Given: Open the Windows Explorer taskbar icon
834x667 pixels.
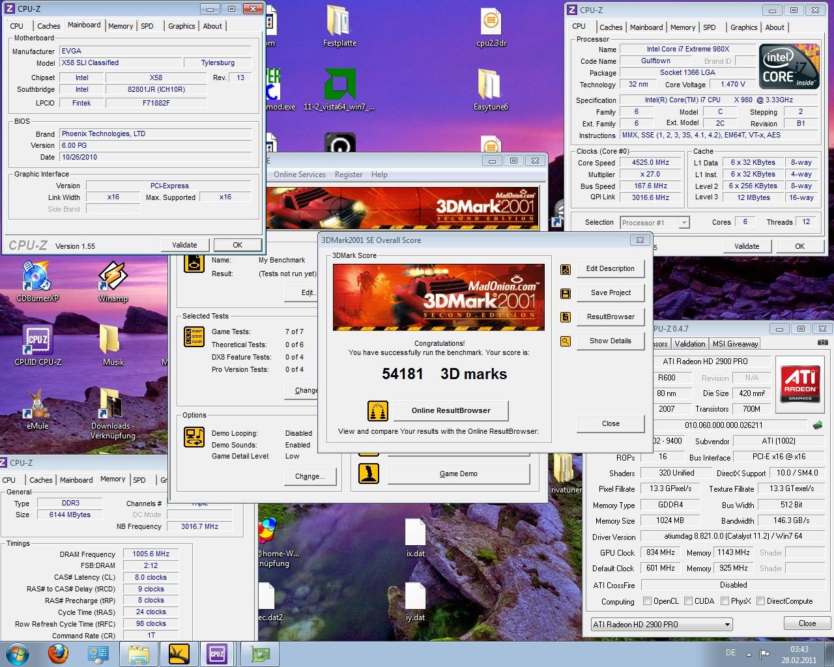Looking at the screenshot, I should coord(139,654).
